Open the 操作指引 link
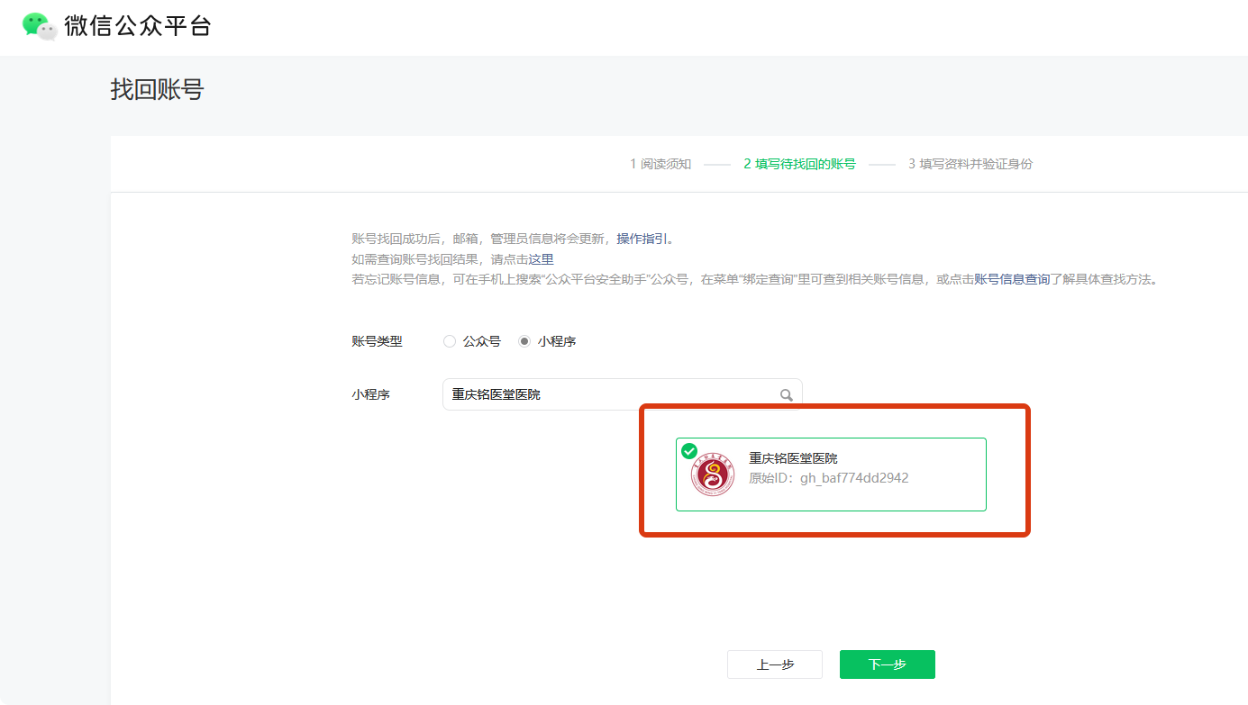Viewport: 1248px width, 705px height. (x=642, y=239)
